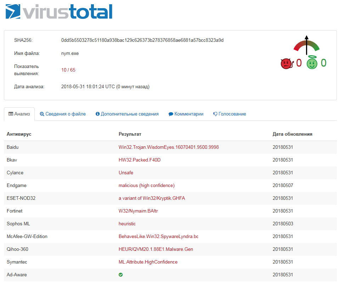Viewport: 339px width, 282px height.
Task: Click malicious (high confidence) result
Action: 147,186
